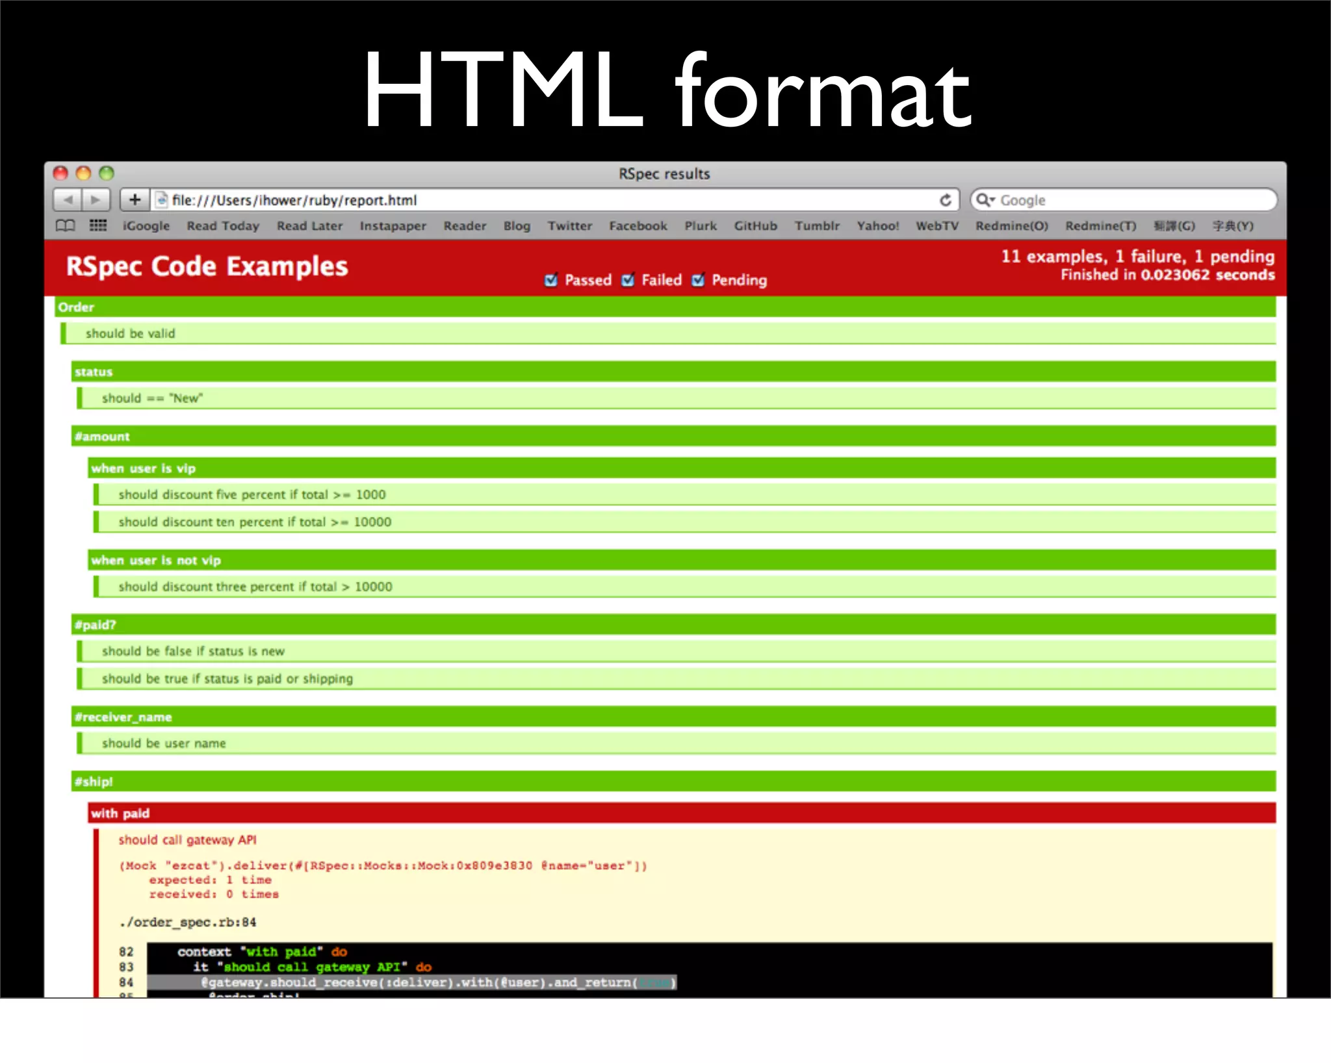Open the Tumblr bookmark
This screenshot has height=1063, width=1331.
coord(817,226)
